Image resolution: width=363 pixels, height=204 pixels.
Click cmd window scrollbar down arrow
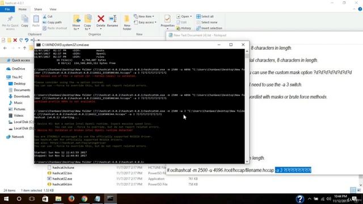click(x=247, y=161)
